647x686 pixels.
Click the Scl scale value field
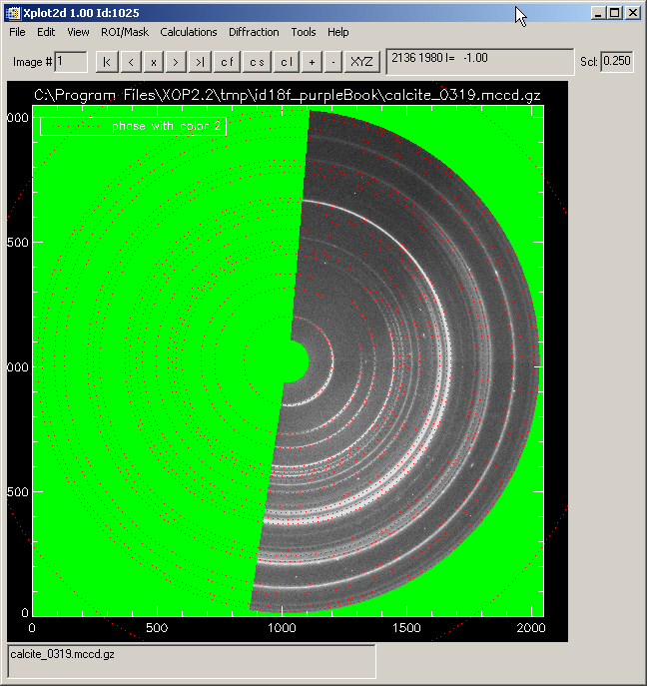click(x=617, y=62)
